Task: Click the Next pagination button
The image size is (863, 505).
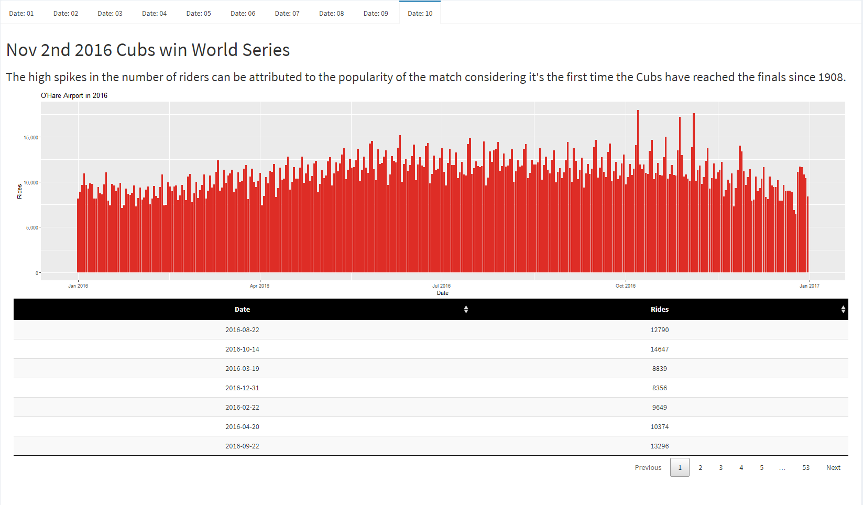Action: [x=833, y=468]
